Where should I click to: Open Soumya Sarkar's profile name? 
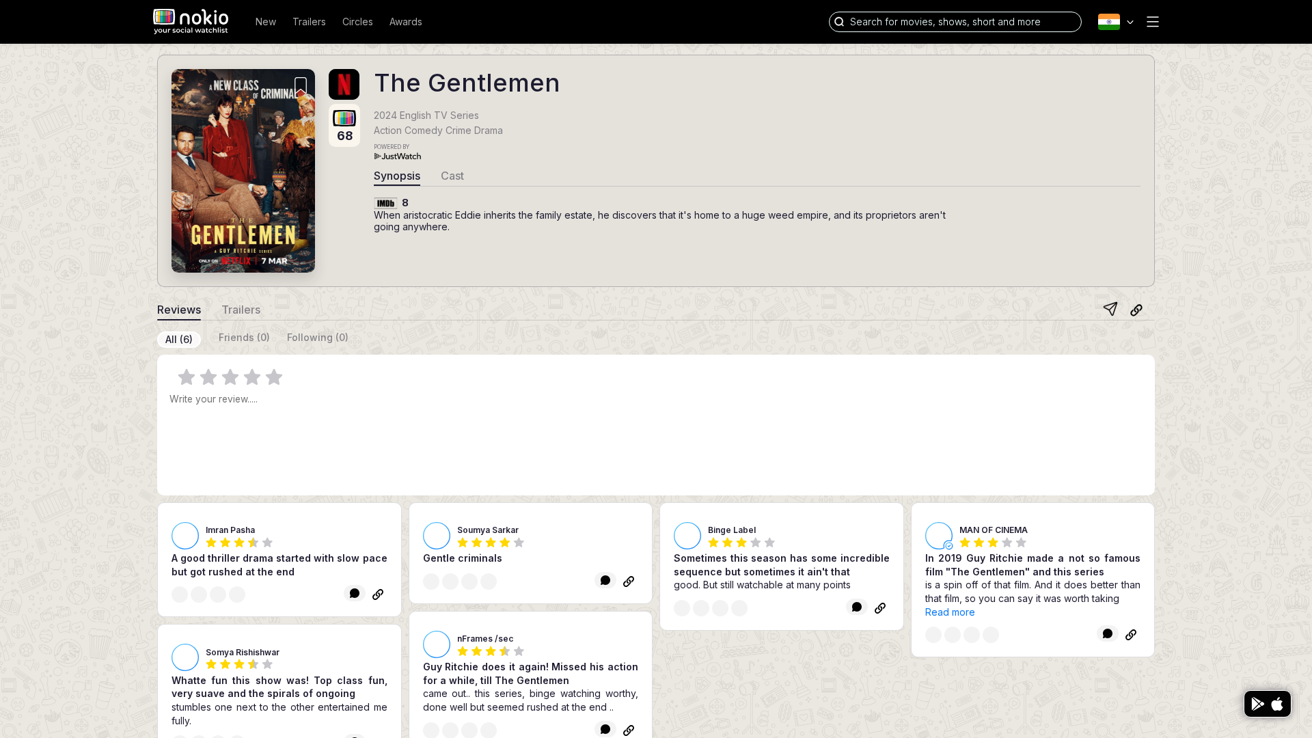point(488,530)
